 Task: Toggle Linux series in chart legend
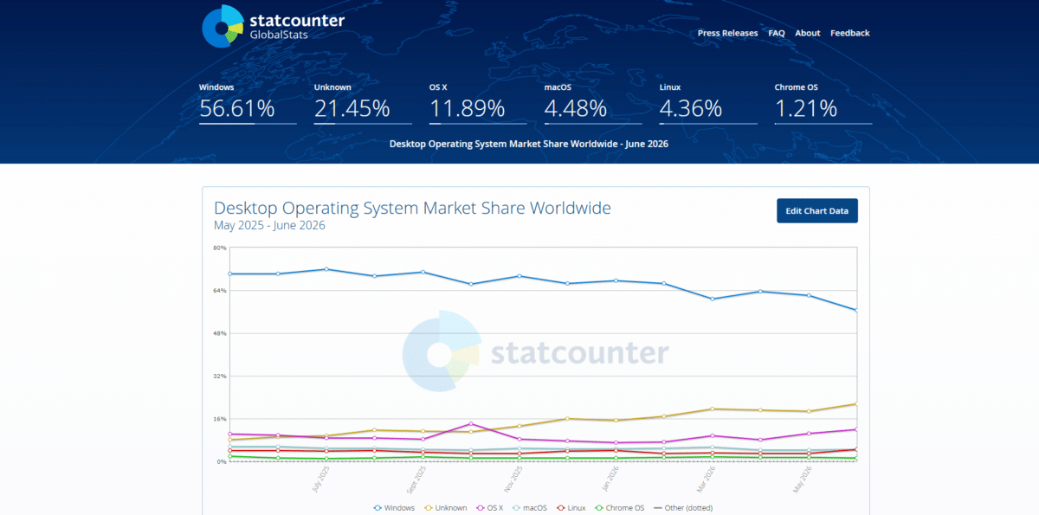point(572,508)
